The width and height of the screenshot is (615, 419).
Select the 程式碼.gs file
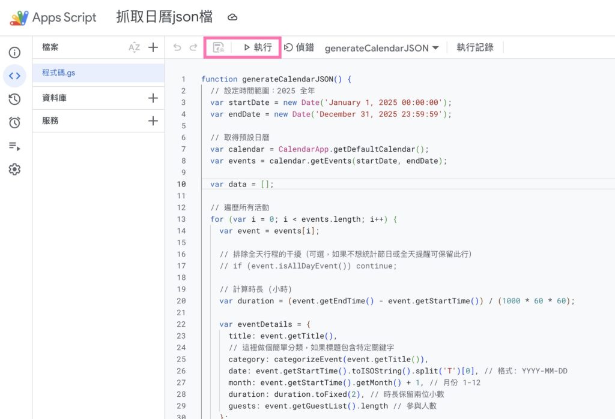pos(59,73)
